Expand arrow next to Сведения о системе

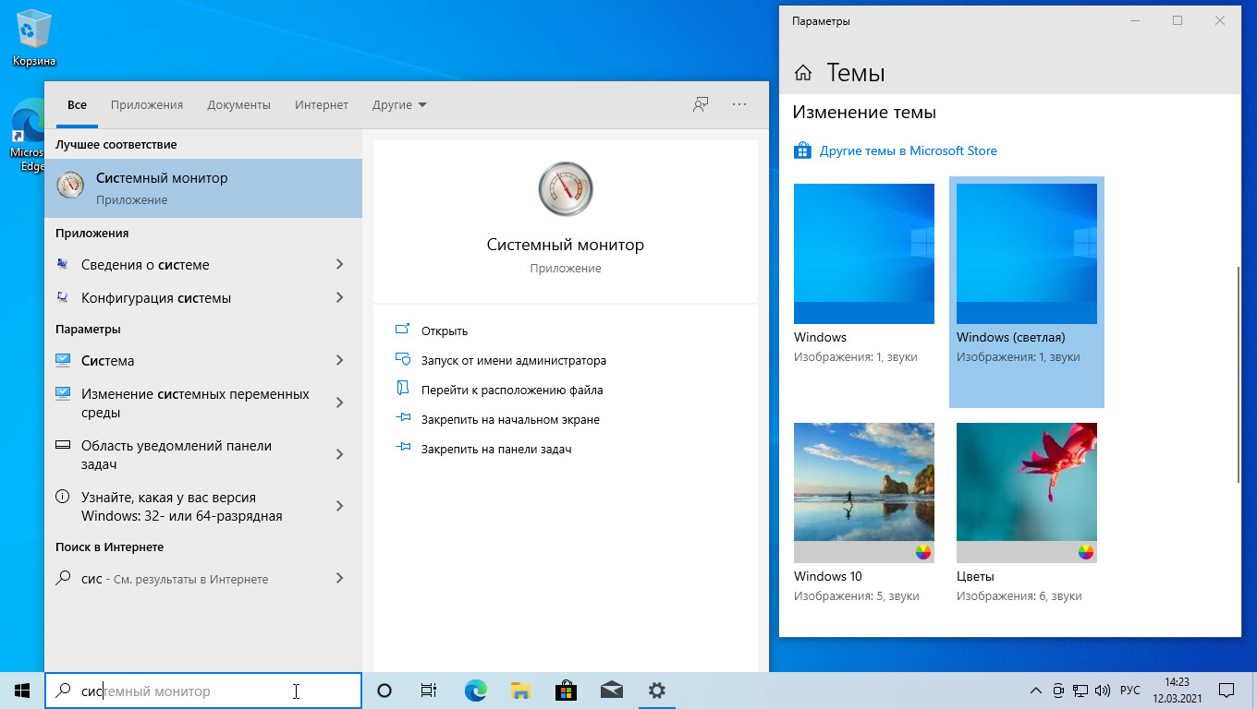pyautogui.click(x=339, y=265)
